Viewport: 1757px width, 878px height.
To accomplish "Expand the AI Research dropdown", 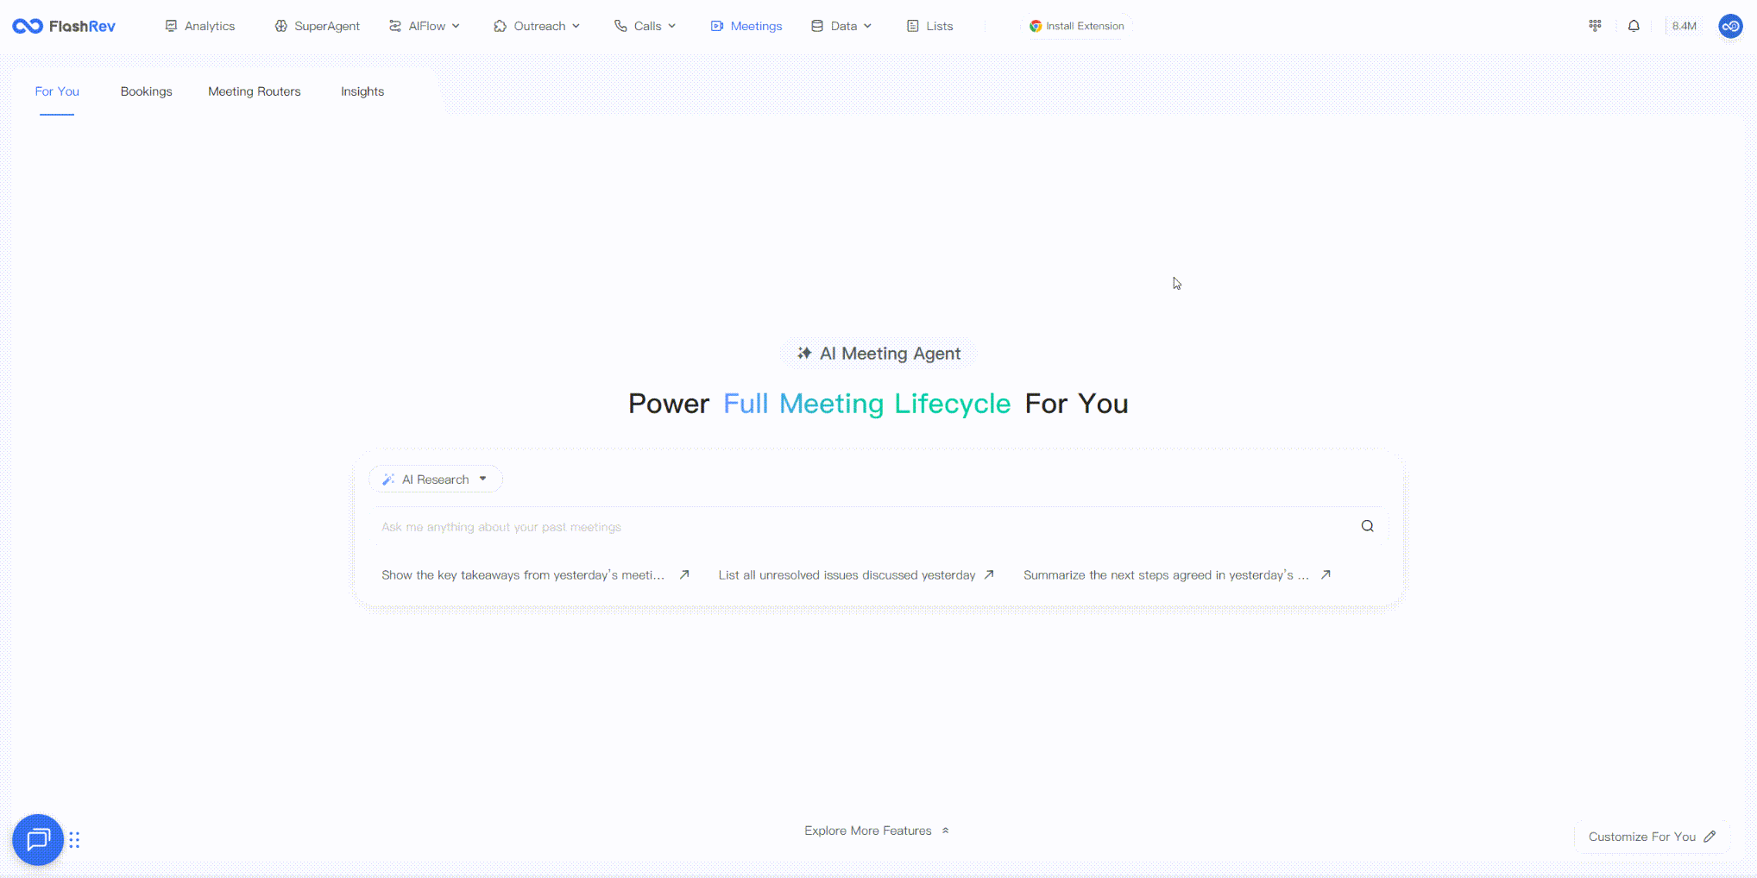I will point(436,479).
